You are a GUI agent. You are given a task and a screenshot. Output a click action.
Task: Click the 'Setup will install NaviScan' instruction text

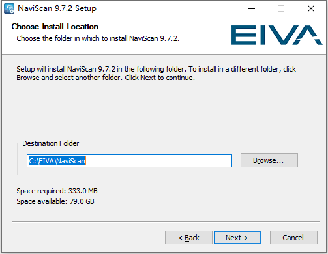156,74
